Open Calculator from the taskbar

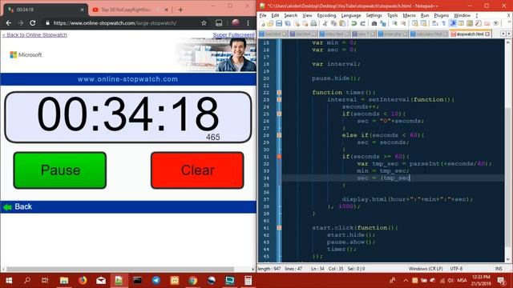coord(248,280)
